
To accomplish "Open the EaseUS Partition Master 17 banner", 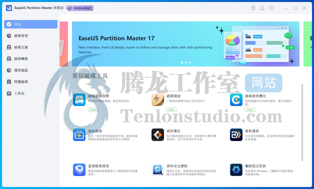I will (x=186, y=44).
